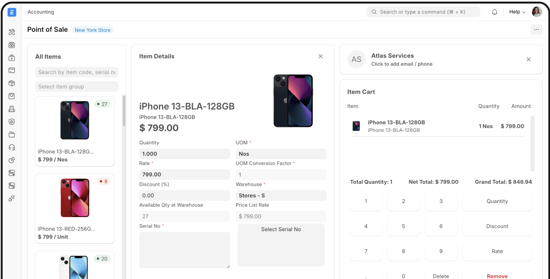
Task: Open the UOM field showing Nos
Action: [281, 154]
